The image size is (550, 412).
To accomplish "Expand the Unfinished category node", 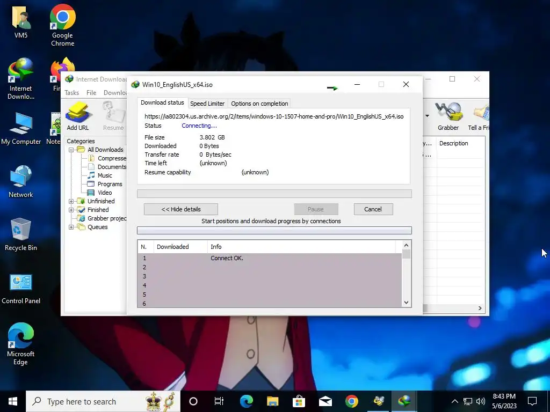I will point(71,202).
